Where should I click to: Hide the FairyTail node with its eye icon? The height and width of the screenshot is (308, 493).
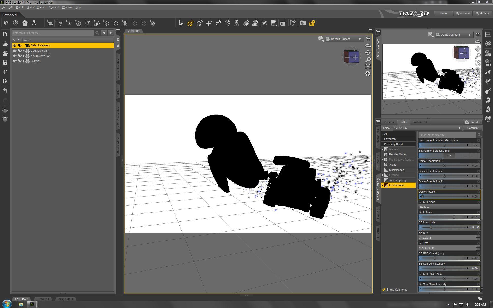coord(15,61)
